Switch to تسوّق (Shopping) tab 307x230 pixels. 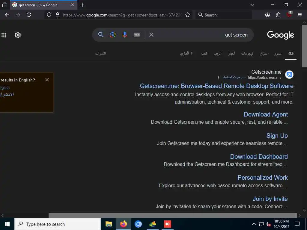pyautogui.click(x=264, y=53)
